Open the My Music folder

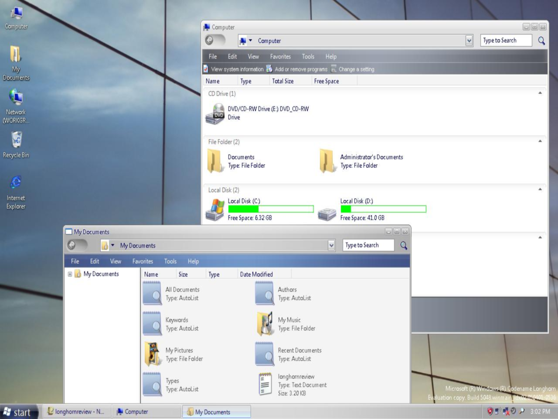point(265,324)
